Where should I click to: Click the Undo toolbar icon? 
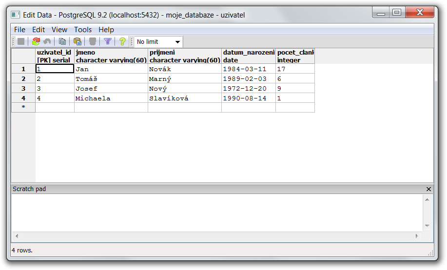(47, 41)
